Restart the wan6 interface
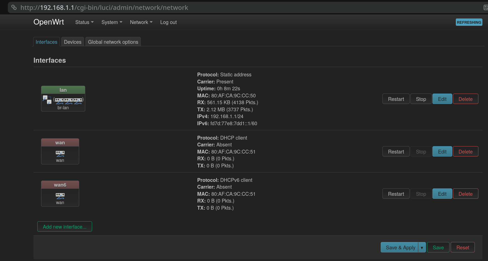 396,194
